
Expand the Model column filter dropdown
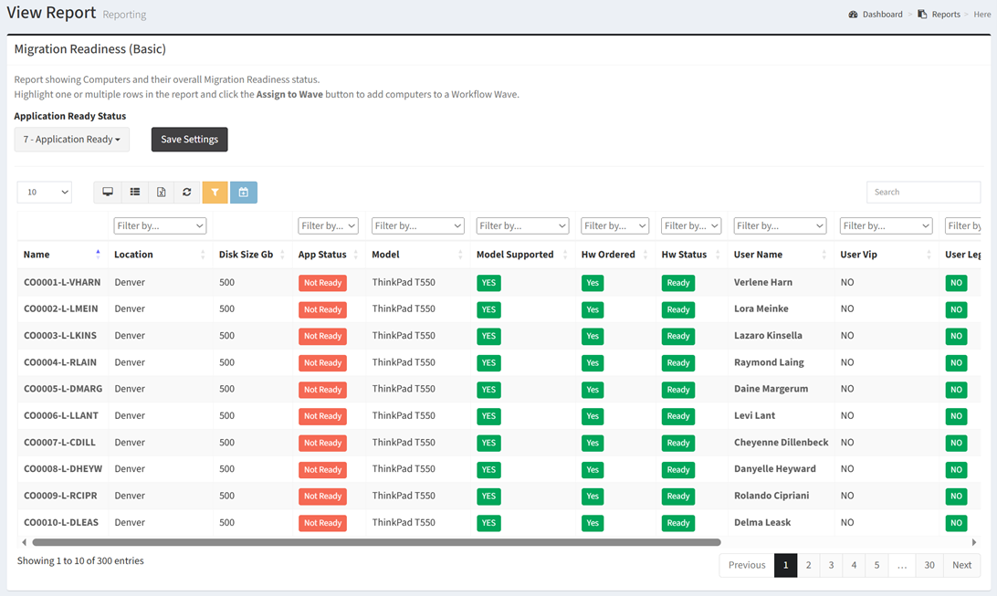418,225
